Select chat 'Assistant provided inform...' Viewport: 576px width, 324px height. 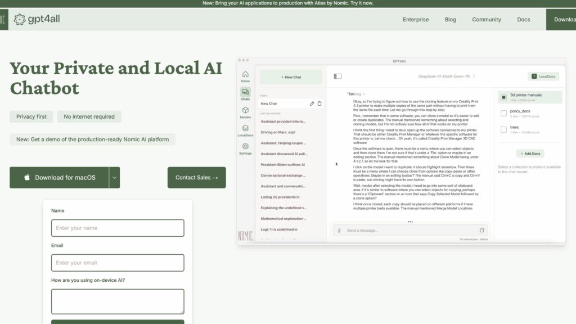[283, 121]
